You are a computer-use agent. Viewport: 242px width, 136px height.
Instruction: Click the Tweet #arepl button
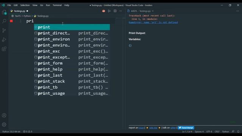186,128
